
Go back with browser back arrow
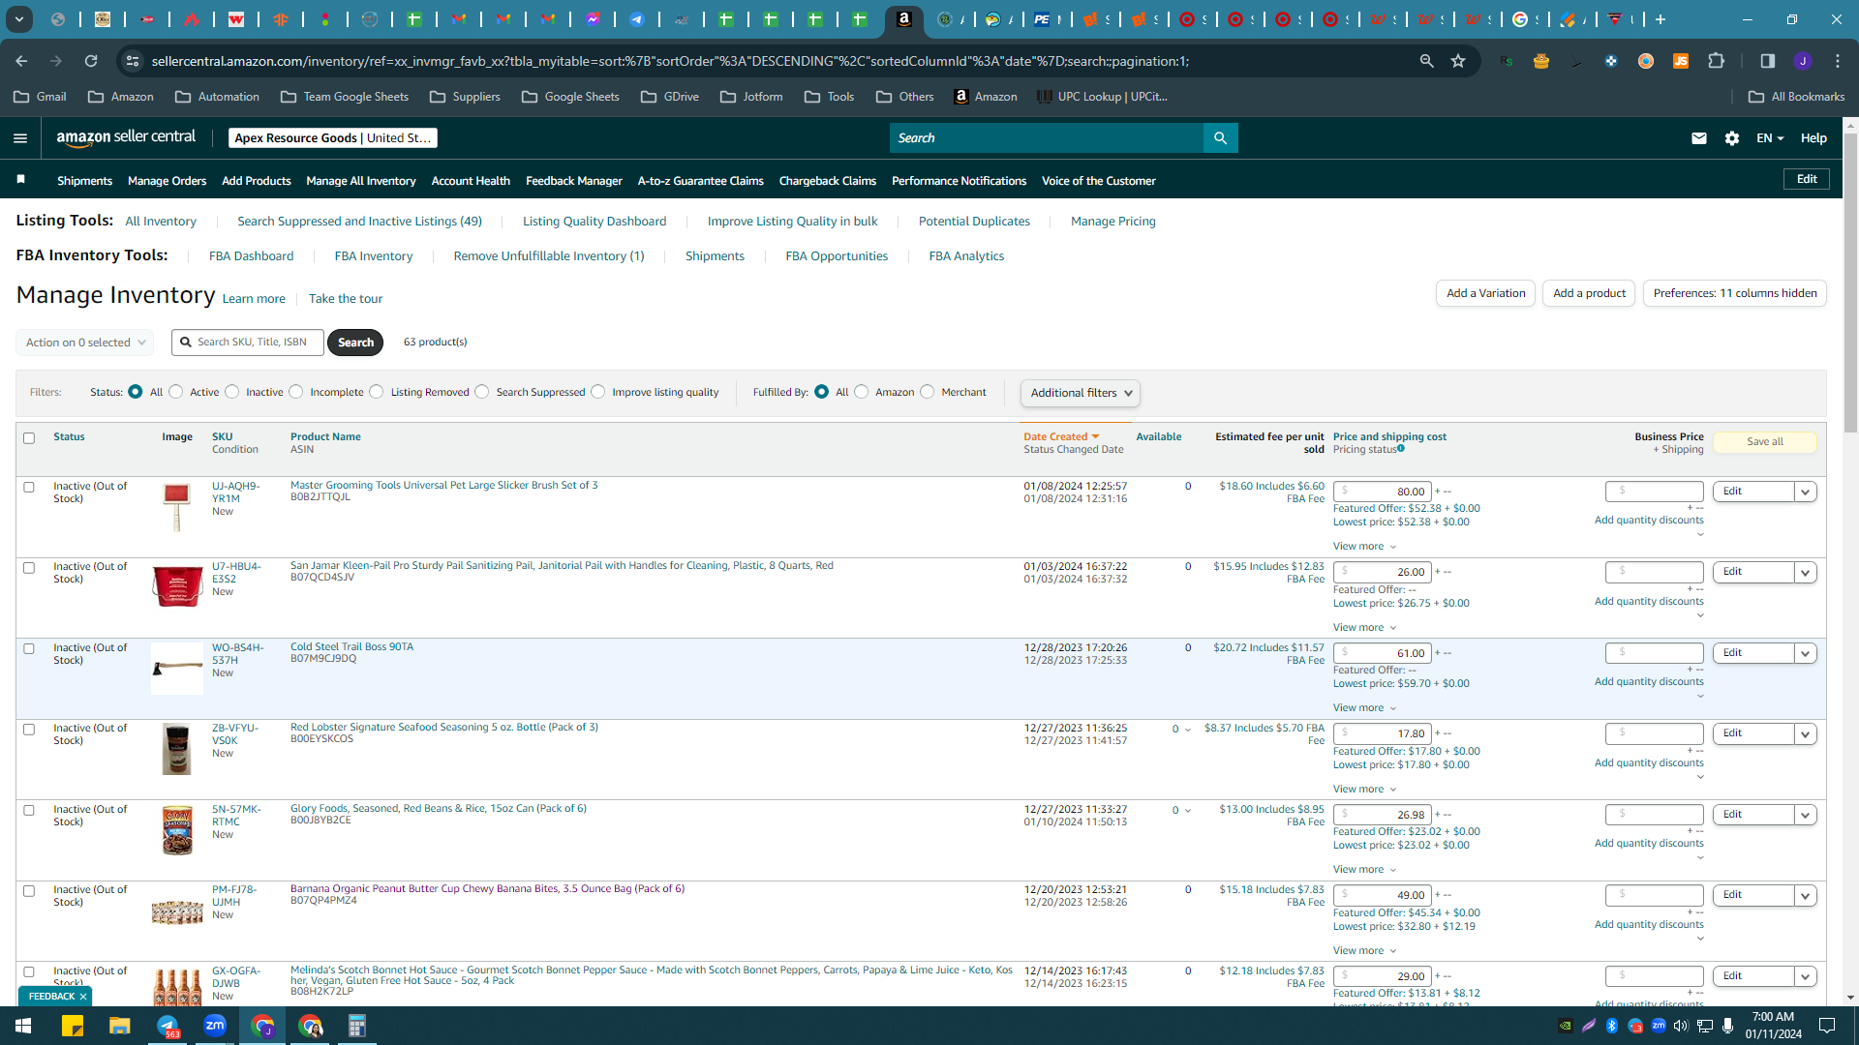click(21, 61)
